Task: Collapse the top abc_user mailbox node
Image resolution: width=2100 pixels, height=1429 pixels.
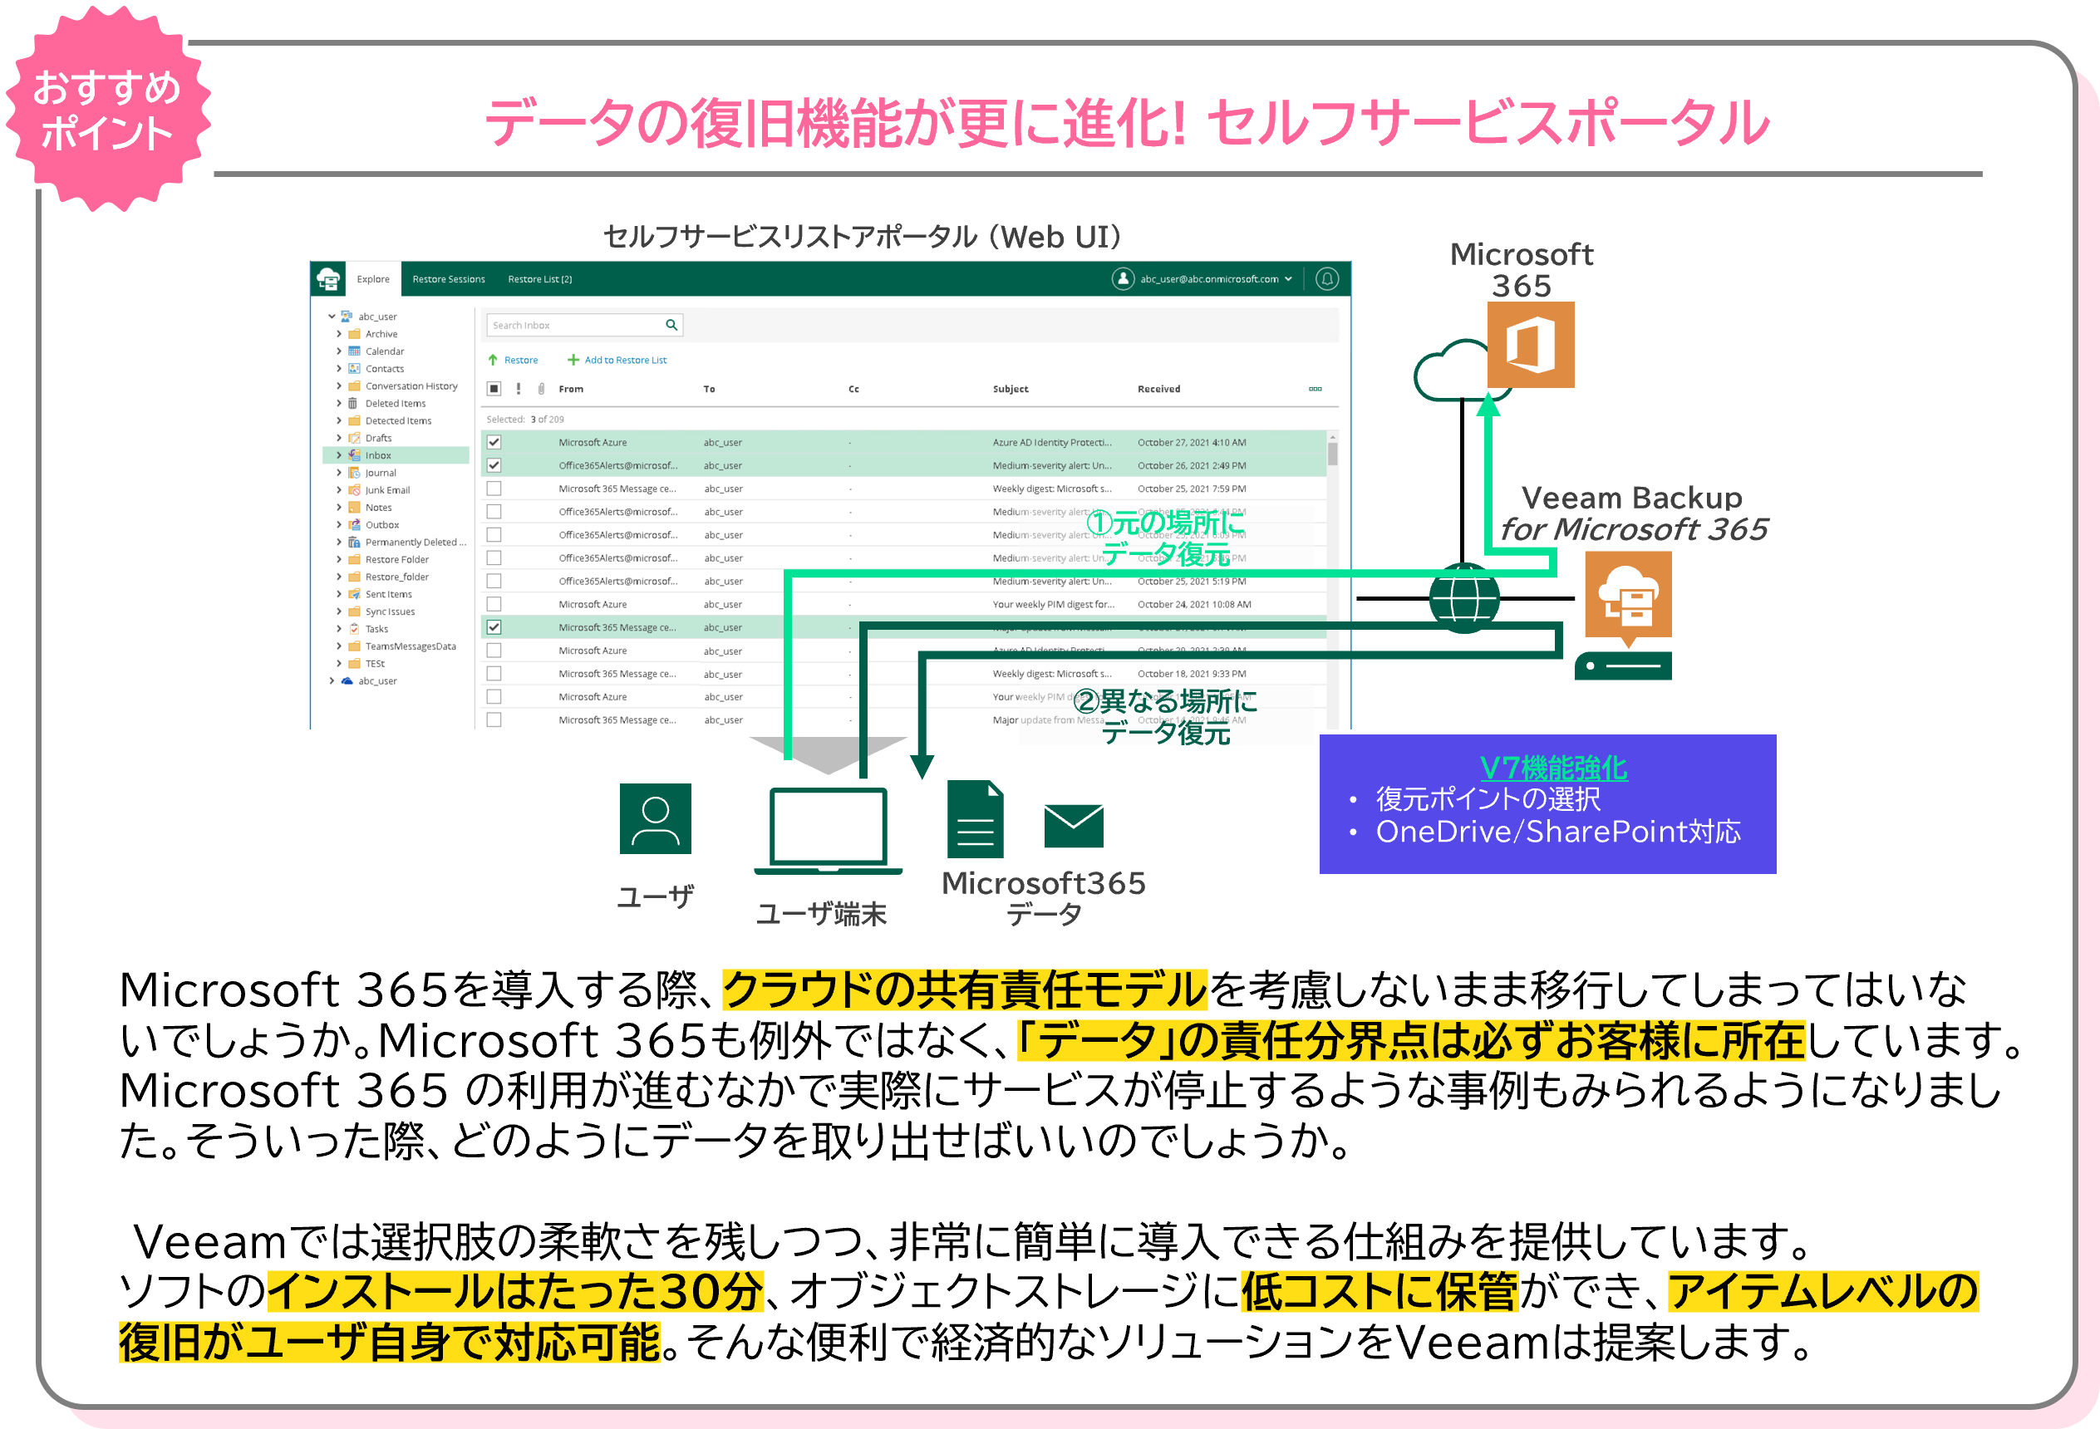Action: tap(332, 317)
